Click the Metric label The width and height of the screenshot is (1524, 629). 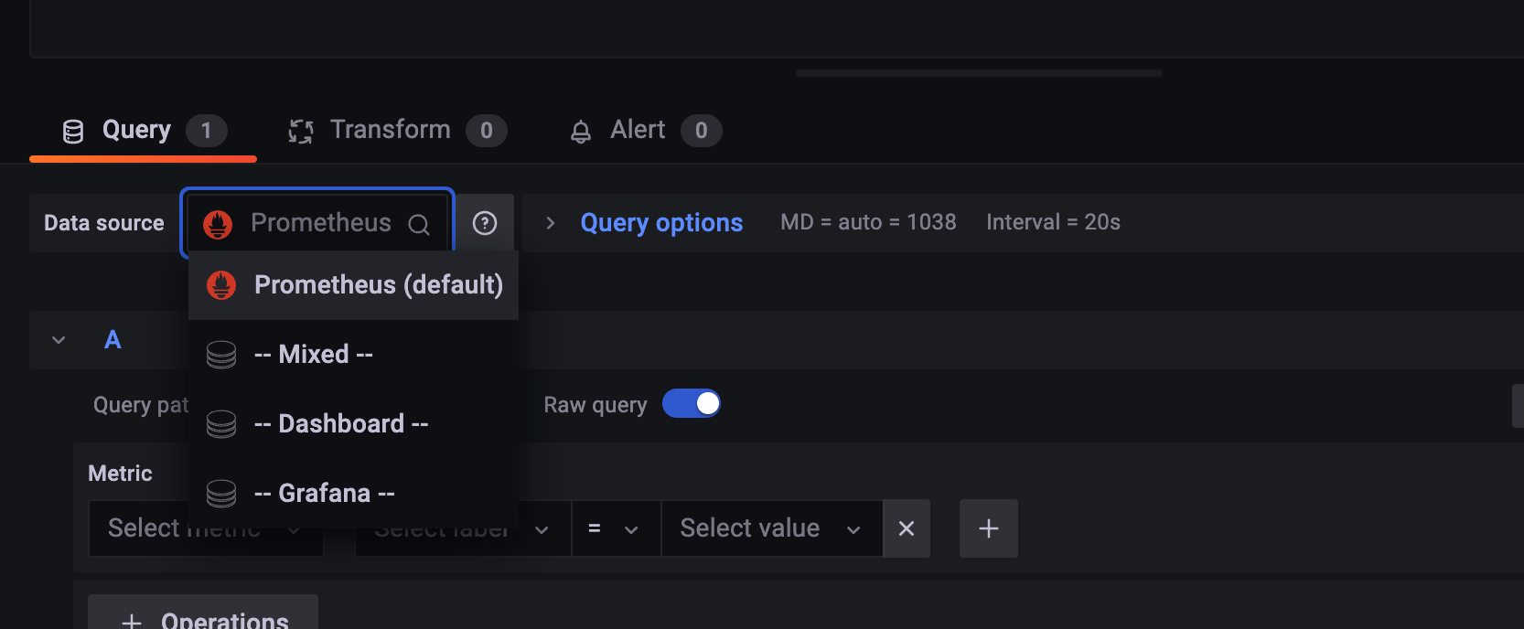[120, 474]
